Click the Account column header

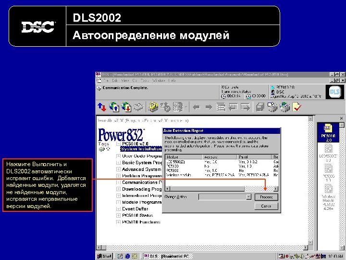pos(220,157)
